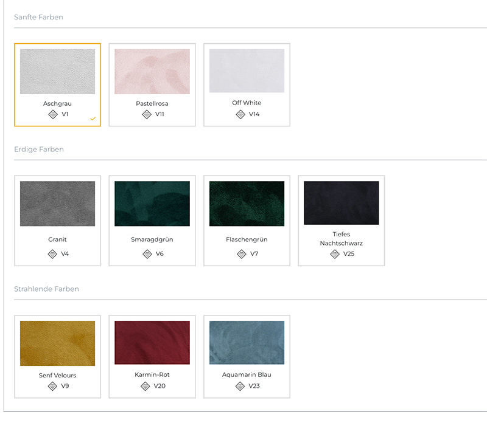Click the fabric icon next to V1
This screenshot has height=423, width=487.
pos(53,114)
